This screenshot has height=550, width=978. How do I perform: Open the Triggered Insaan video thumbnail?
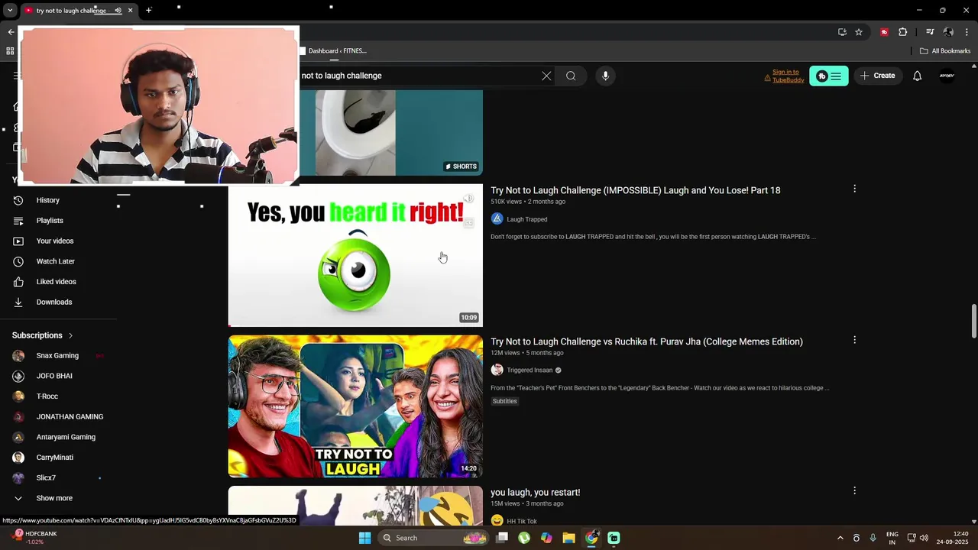click(355, 406)
